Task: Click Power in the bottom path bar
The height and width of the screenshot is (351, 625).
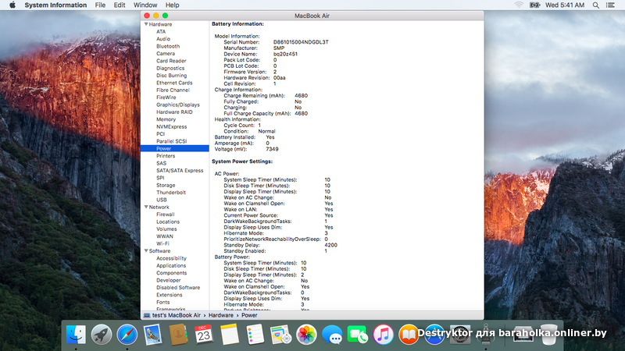Action: coord(249,315)
